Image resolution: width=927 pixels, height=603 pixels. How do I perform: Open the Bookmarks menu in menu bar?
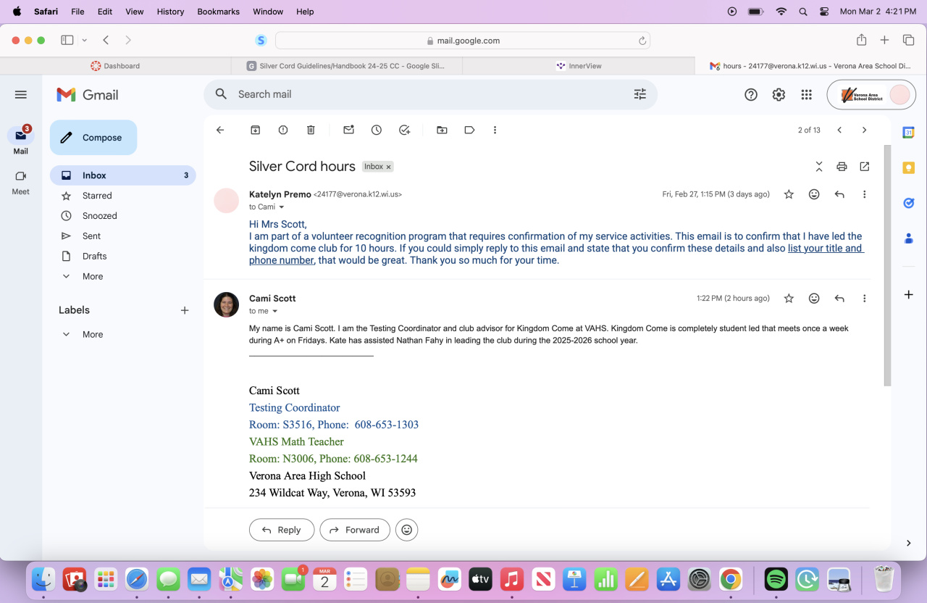pyautogui.click(x=217, y=12)
